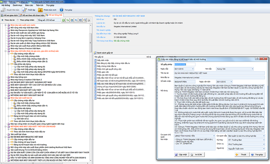Screen dimensions: 270x164
Task: Click the column layout icon in tree toolbar
Action: pos(80,20)
